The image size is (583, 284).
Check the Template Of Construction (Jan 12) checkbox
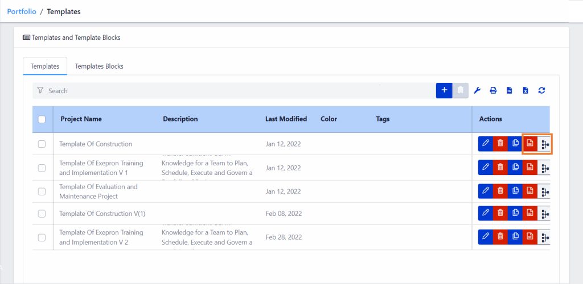coord(42,144)
